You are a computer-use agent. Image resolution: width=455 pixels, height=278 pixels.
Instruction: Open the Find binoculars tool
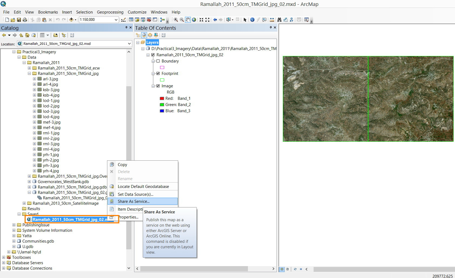[x=279, y=20]
